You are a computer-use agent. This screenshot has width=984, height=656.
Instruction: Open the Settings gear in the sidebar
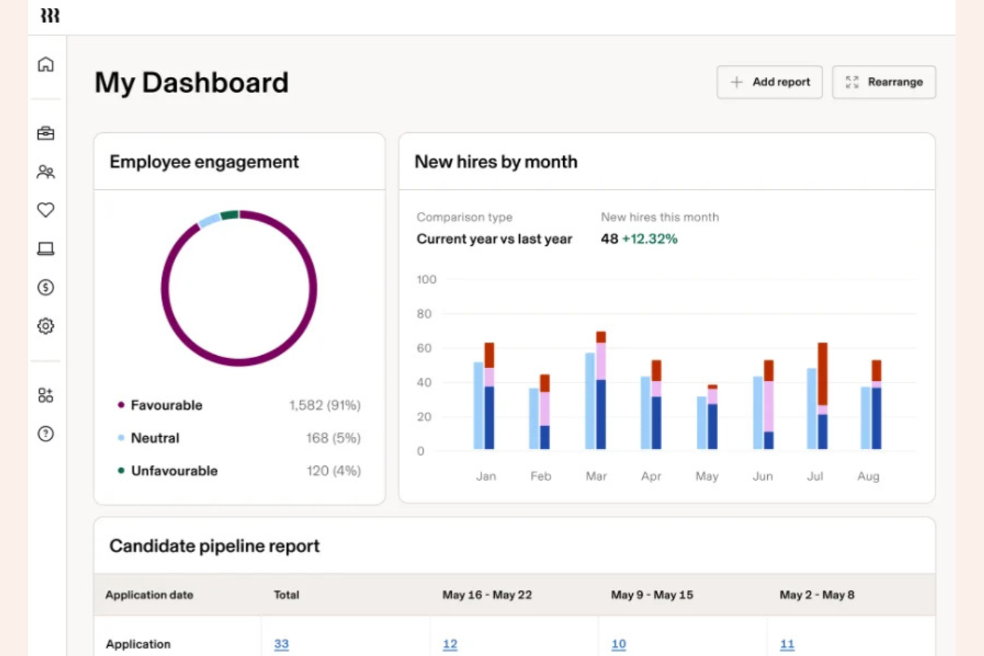[45, 326]
